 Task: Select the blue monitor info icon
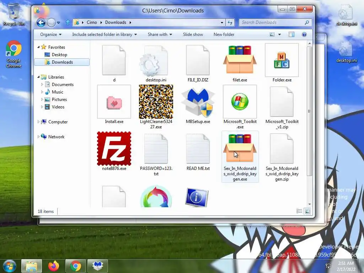(197, 198)
